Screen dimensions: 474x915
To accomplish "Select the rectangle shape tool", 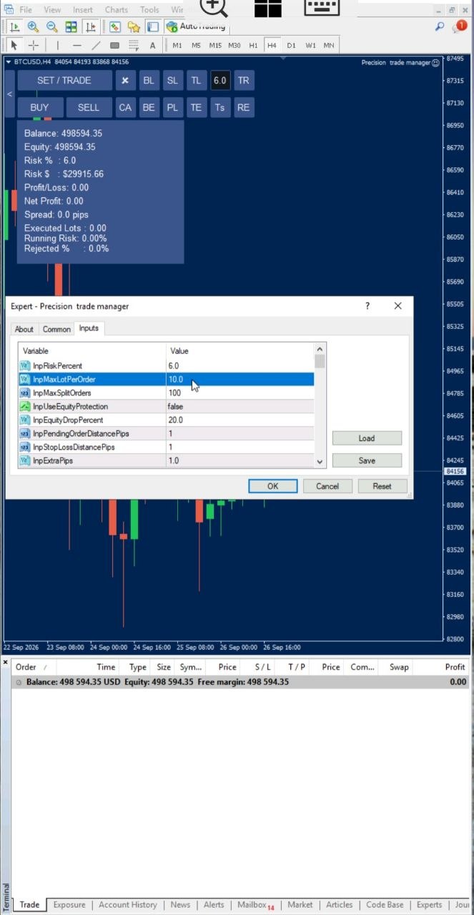I will [x=114, y=45].
